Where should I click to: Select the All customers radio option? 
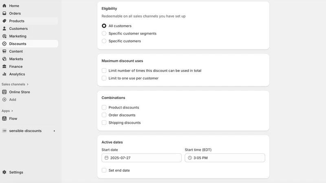click(104, 26)
